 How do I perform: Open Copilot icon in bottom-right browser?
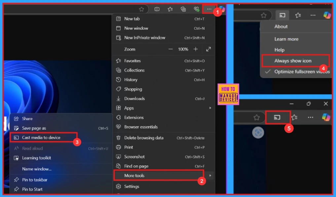pos(326,117)
